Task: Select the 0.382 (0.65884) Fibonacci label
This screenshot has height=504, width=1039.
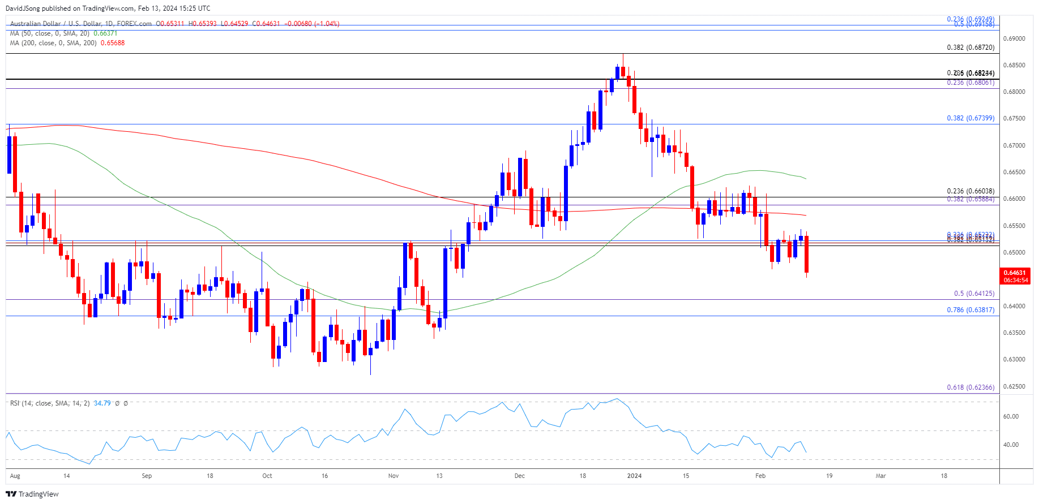Action: tap(970, 199)
